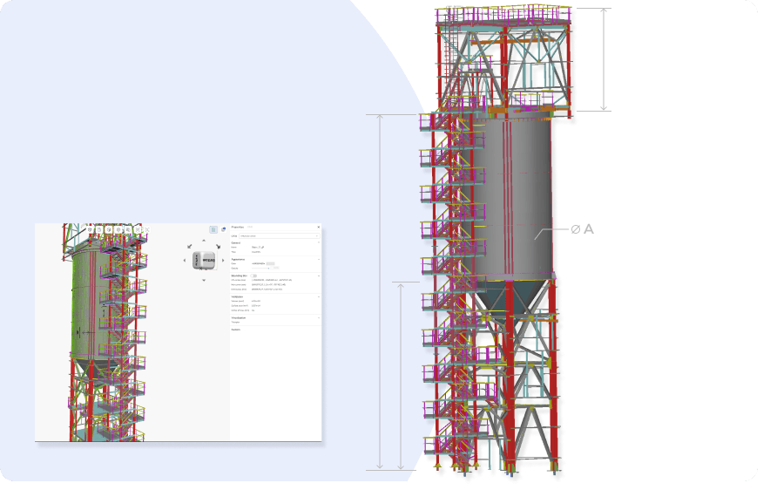Toggle the highlighted properties panel icon

pos(213,229)
